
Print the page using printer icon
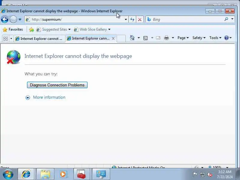click(x=166, y=38)
